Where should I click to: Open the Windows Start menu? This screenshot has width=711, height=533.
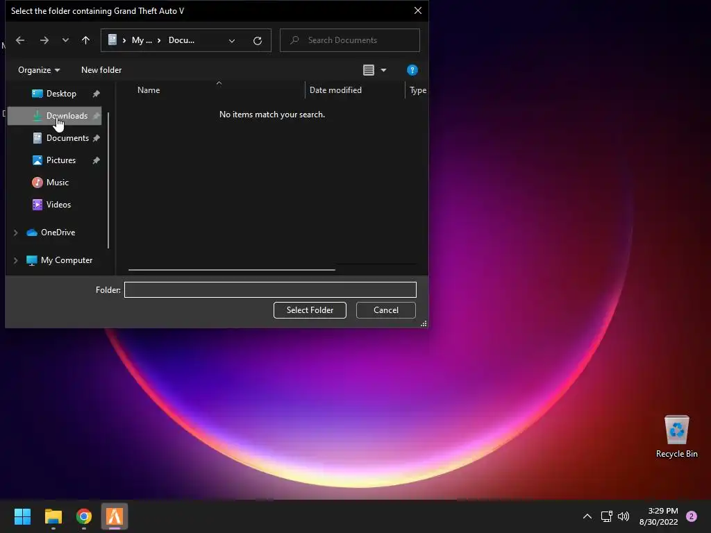22,516
